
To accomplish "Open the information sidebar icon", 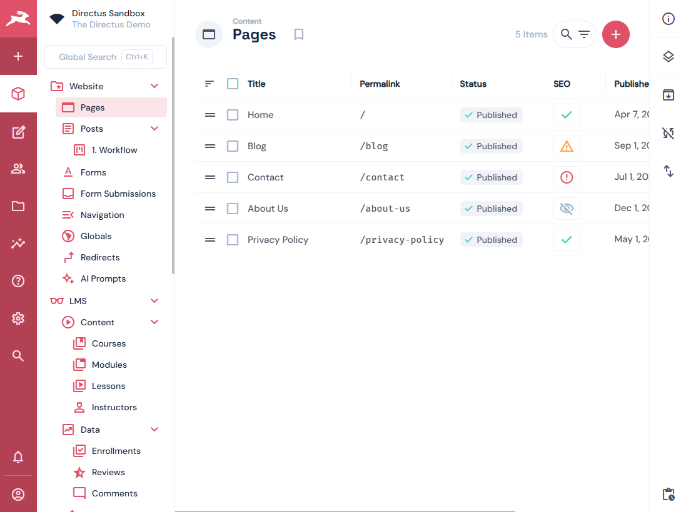I will click(x=668, y=19).
